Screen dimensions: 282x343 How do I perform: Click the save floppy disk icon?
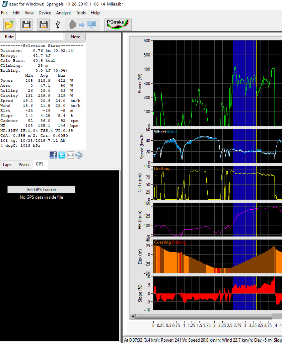point(26,24)
